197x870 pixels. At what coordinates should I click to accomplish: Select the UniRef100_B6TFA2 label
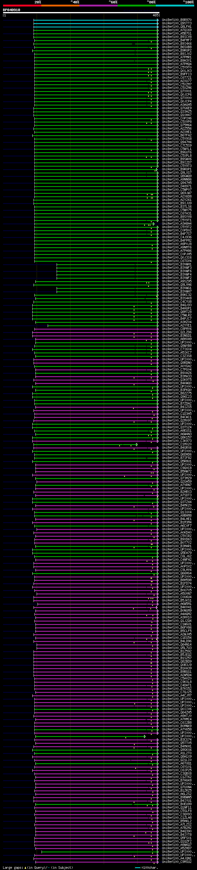pyautogui.click(x=177, y=135)
